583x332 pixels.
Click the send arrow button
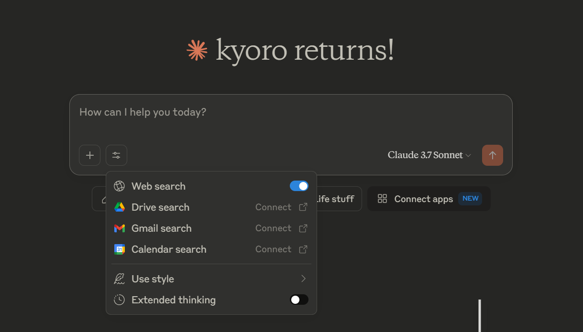pyautogui.click(x=493, y=155)
